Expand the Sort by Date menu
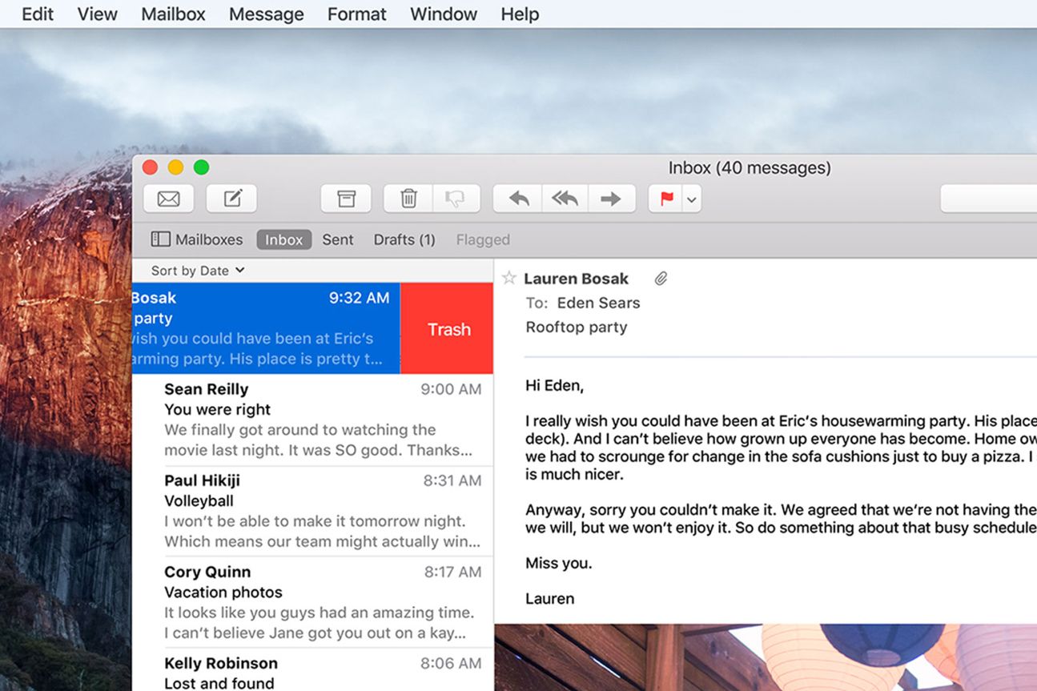Image resolution: width=1037 pixels, height=691 pixels. 198,271
